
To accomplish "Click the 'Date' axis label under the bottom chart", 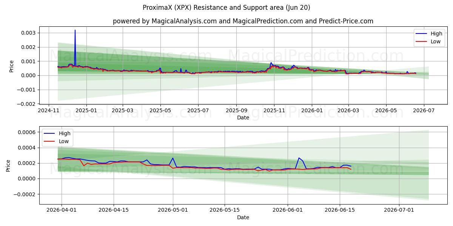I will [243, 217].
